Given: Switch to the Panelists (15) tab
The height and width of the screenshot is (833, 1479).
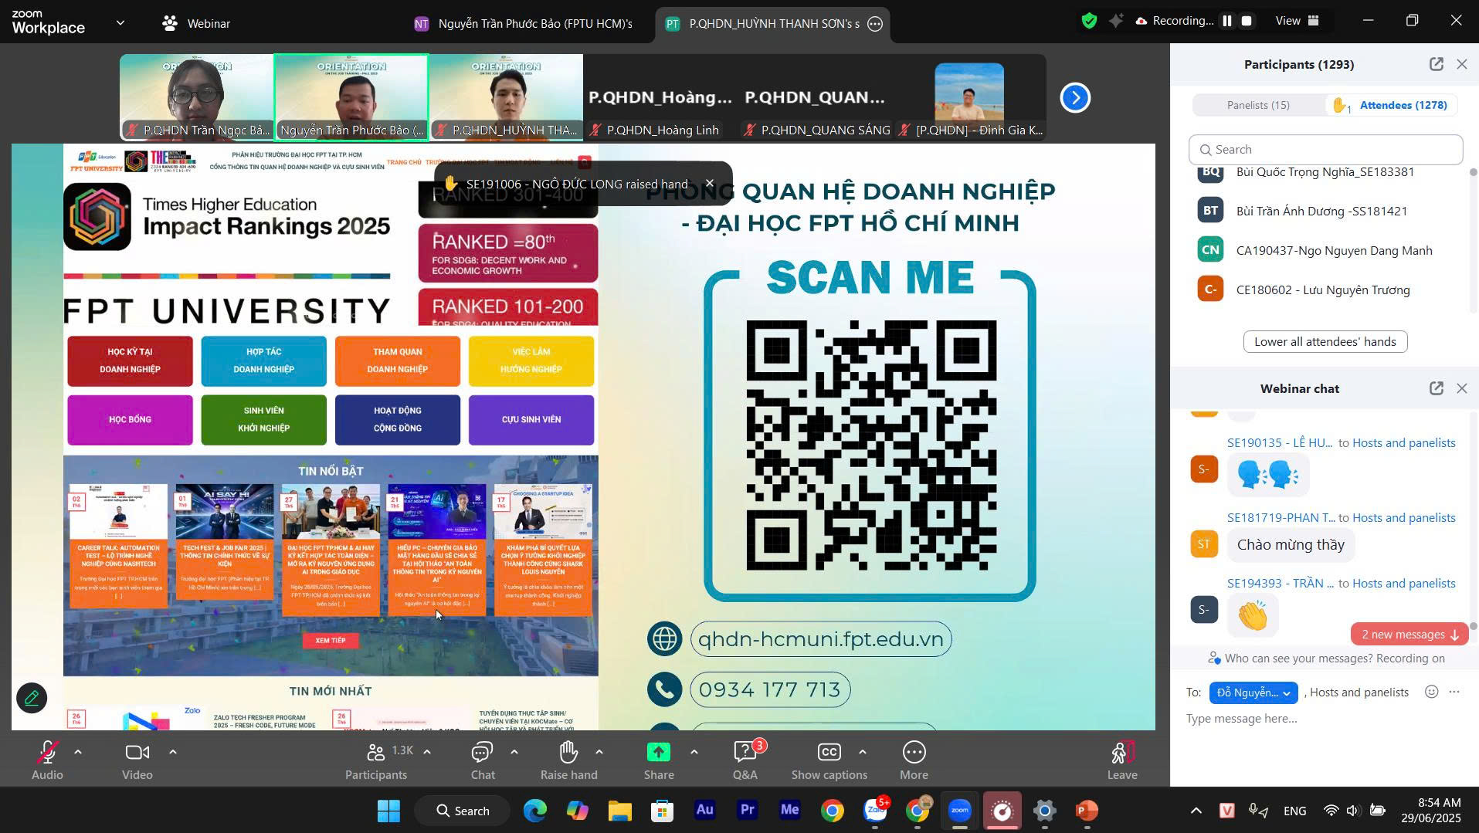Looking at the screenshot, I should (x=1258, y=105).
